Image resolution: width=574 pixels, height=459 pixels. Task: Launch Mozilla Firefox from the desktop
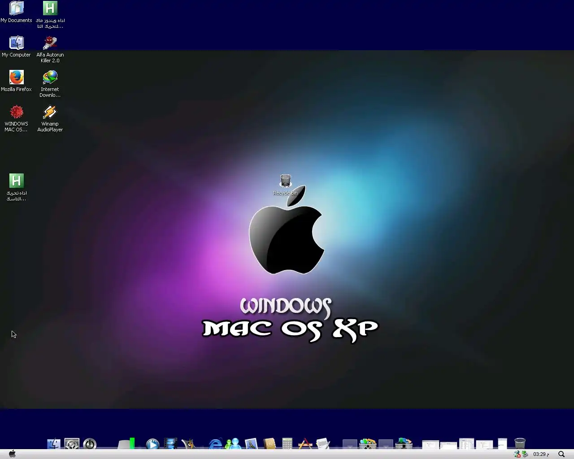click(16, 81)
